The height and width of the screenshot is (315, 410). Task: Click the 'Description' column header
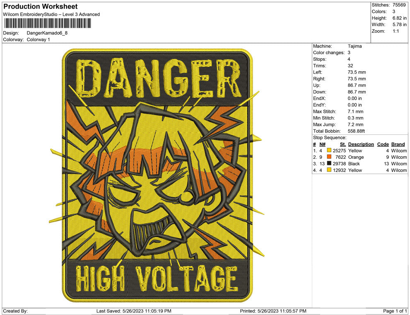[x=361, y=144]
